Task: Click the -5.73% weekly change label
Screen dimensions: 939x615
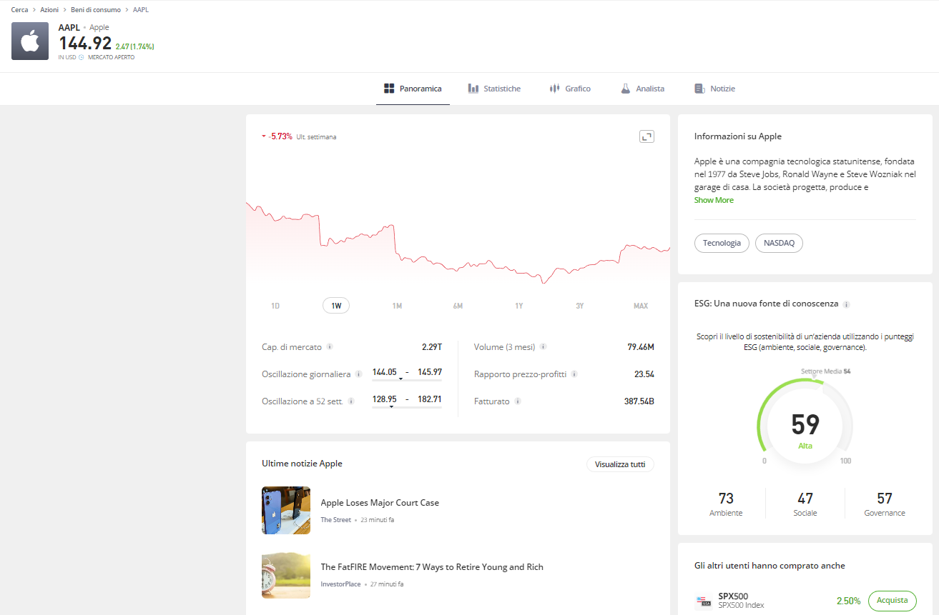Action: (x=280, y=136)
